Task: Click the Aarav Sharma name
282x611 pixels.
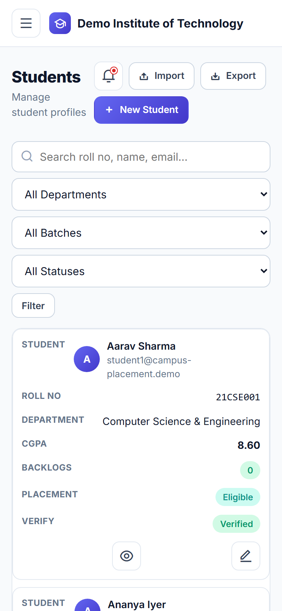Action: pos(141,346)
